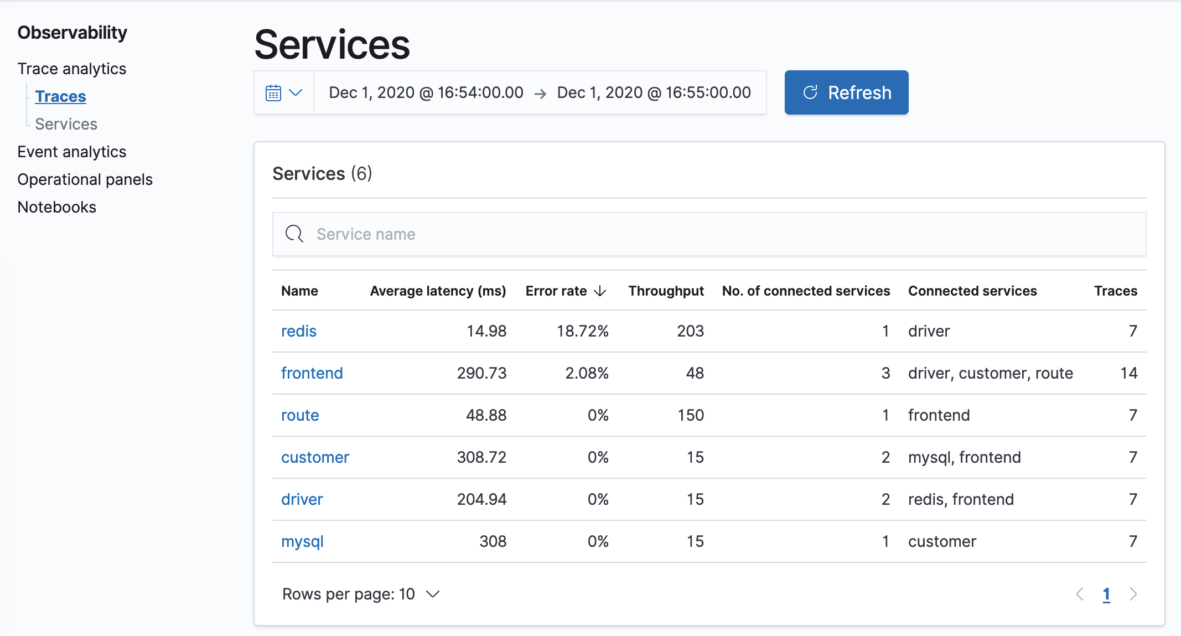Click the Services (6) table title

(x=322, y=174)
